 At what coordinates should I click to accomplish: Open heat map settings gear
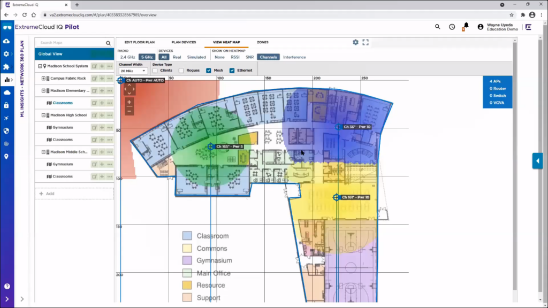pyautogui.click(x=355, y=42)
